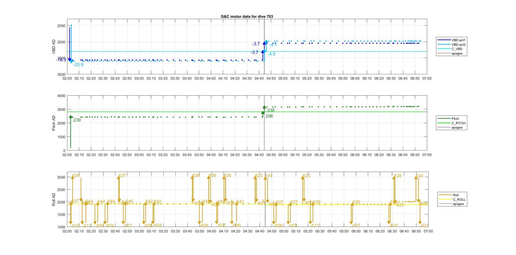
Task: Click the '-621' roll annotation
Action: click(424, 226)
